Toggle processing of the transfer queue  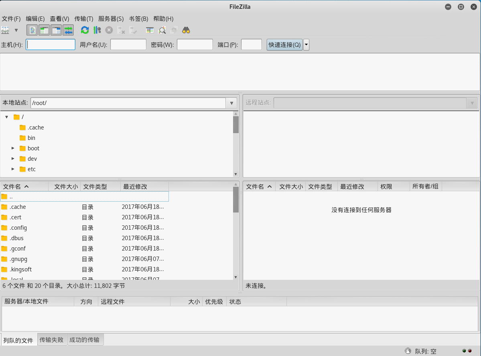[x=97, y=30]
